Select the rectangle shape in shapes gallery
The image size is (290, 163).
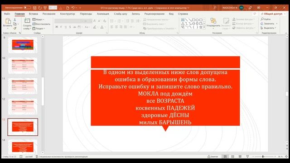coord(193,20)
